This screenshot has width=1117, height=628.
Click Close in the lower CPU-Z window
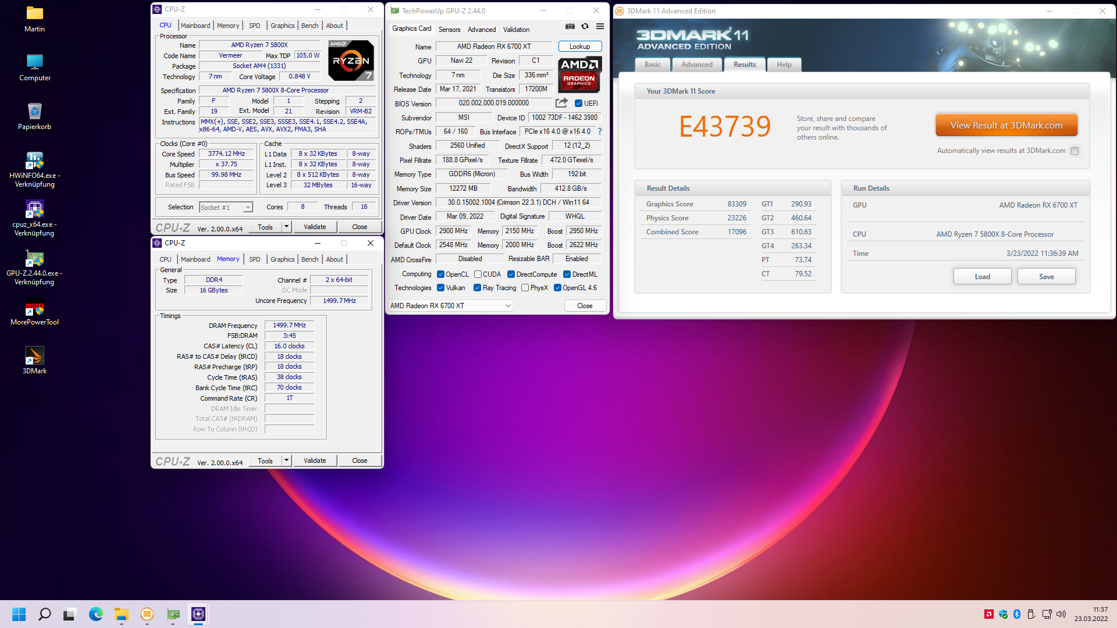pos(360,461)
